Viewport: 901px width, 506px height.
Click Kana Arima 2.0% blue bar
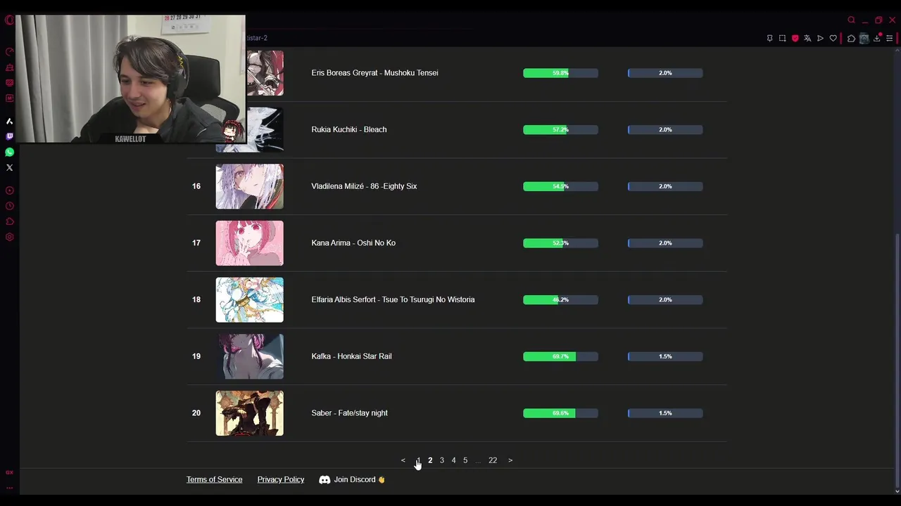pyautogui.click(x=665, y=243)
